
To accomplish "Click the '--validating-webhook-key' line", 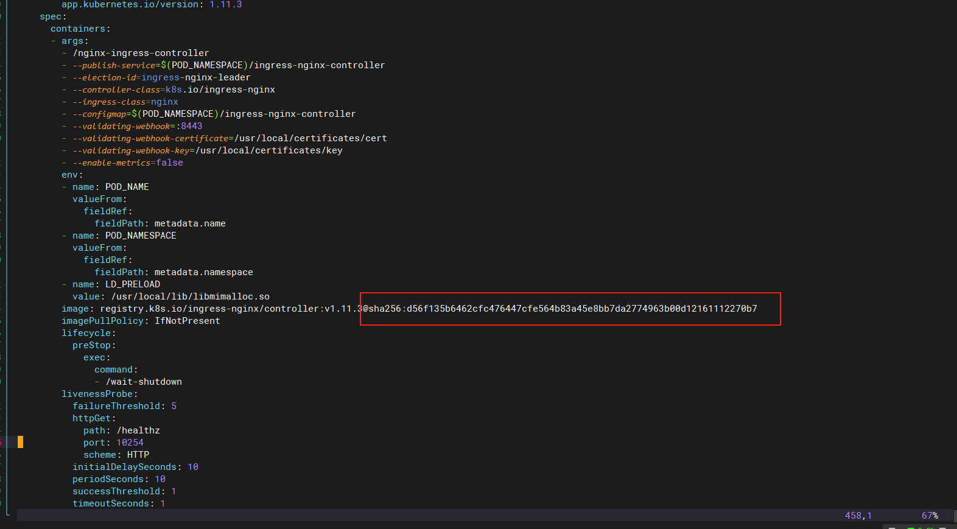I will [208, 150].
